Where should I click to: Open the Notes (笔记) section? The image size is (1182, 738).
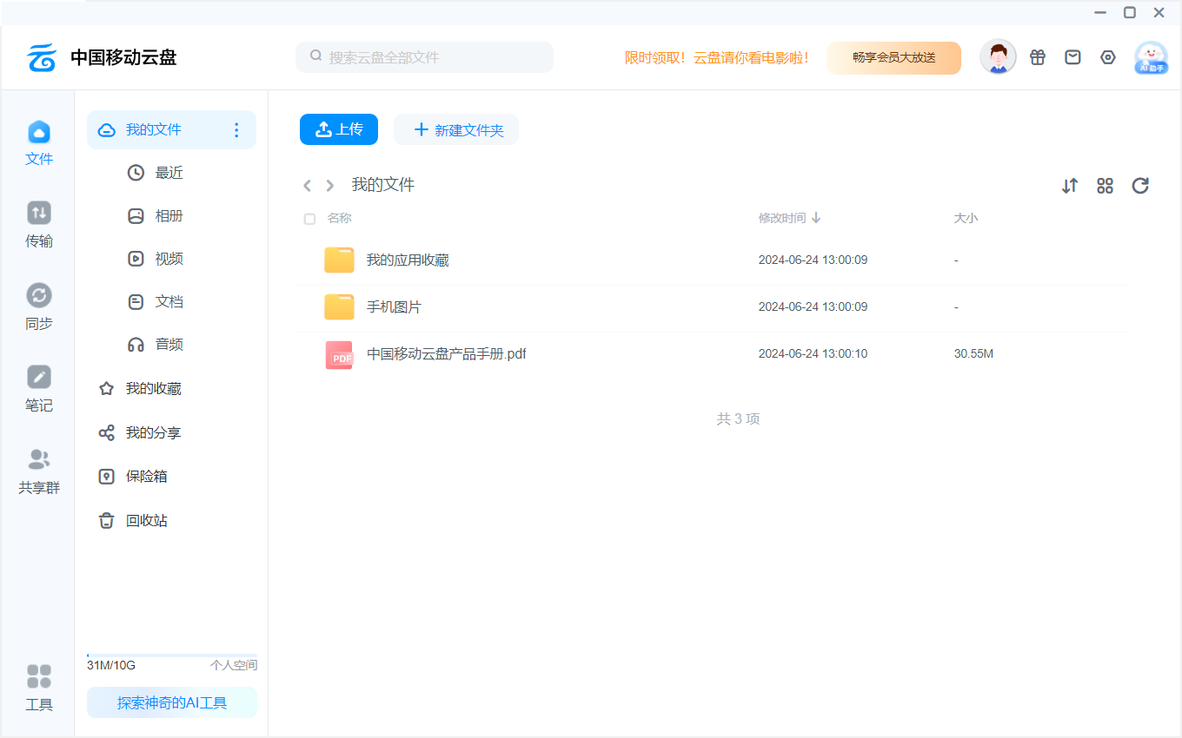pyautogui.click(x=39, y=389)
